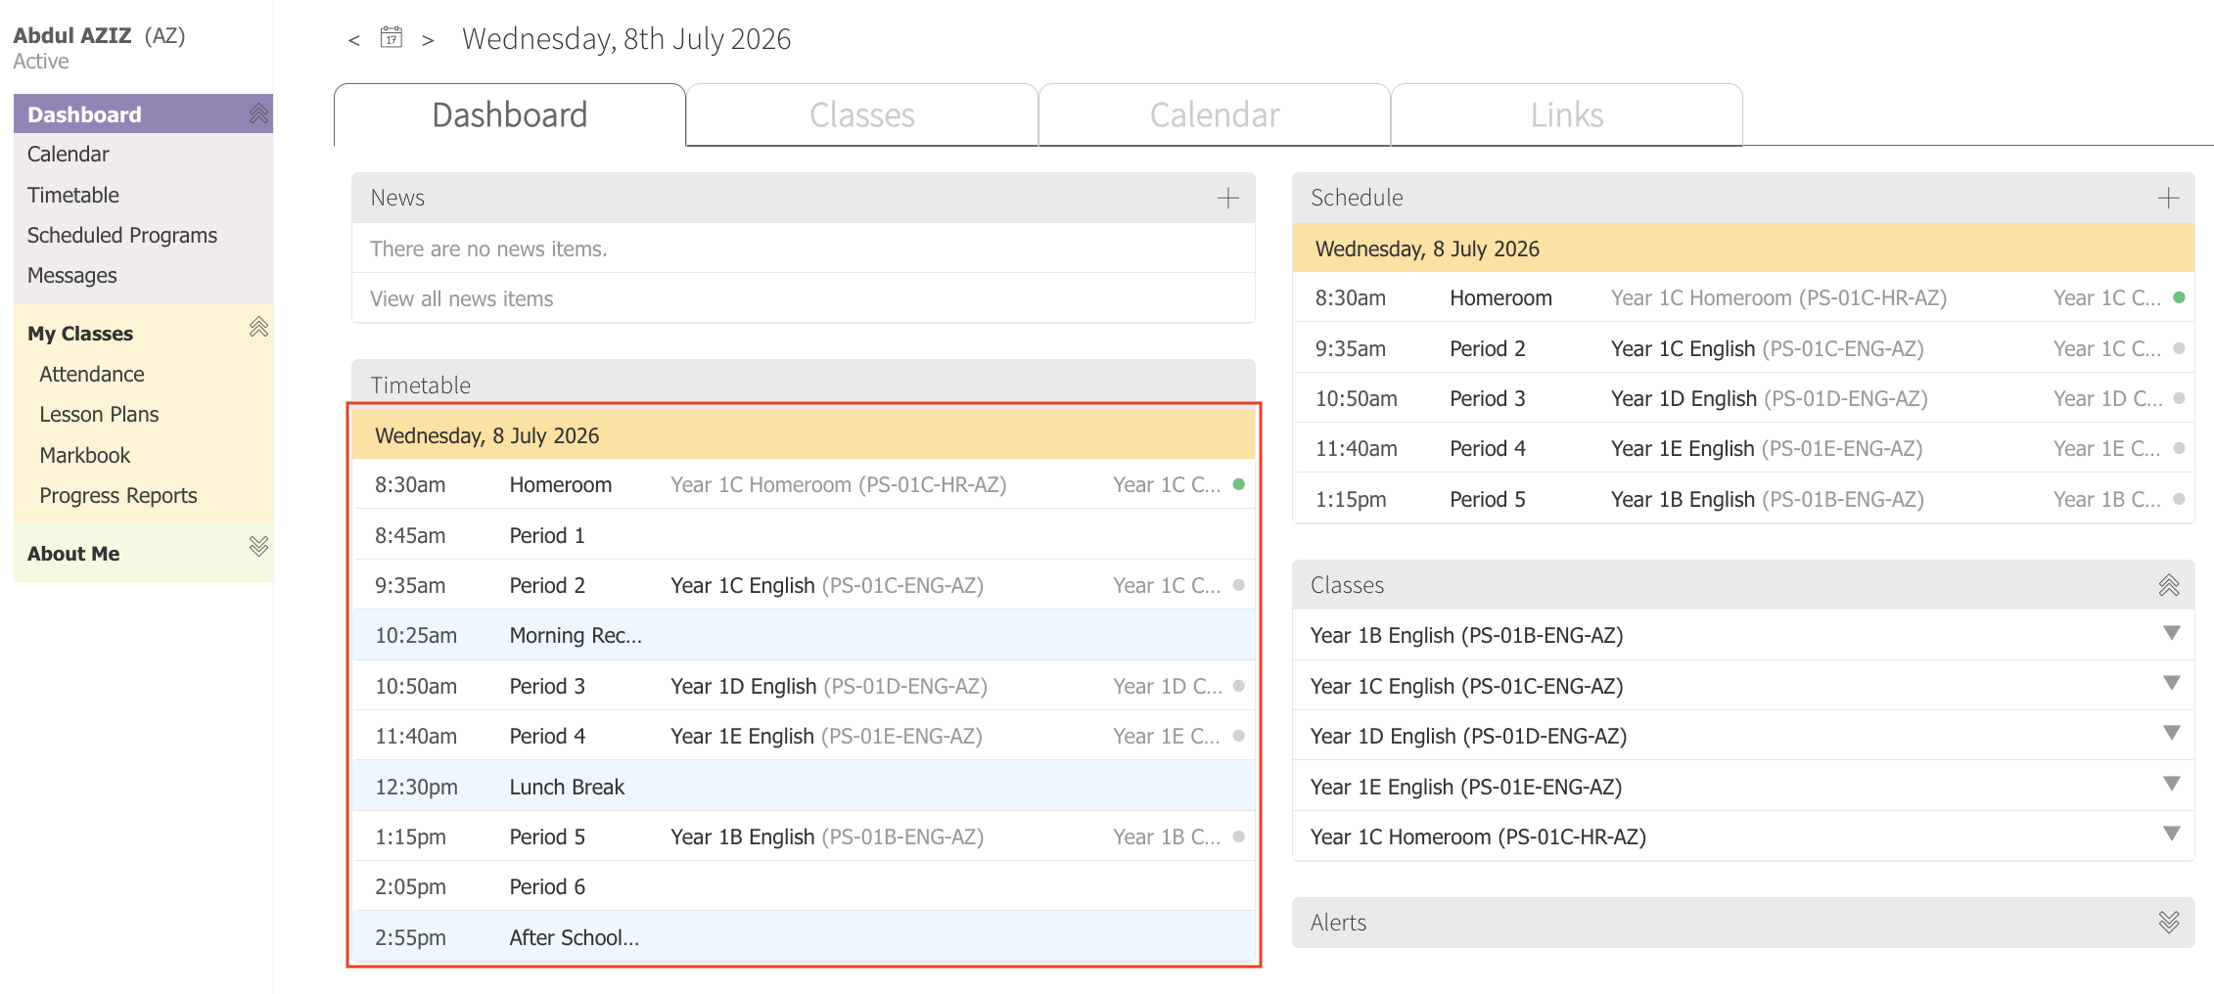Click status dot on Timetable Period 3 row
The width and height of the screenshot is (2214, 994).
point(1238,686)
